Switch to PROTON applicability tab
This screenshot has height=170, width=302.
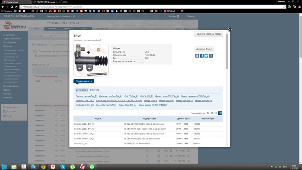[x=94, y=90]
